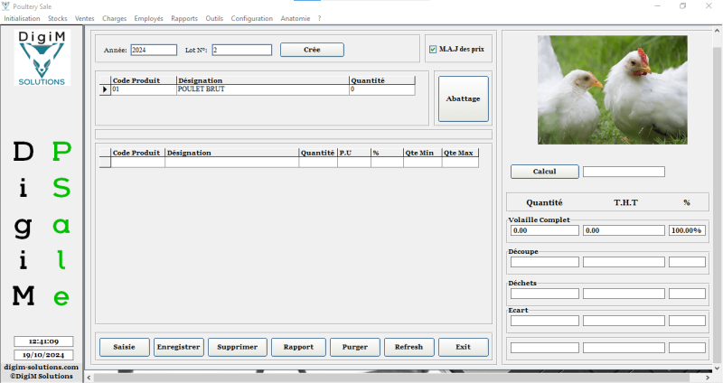The height and width of the screenshot is (383, 723).
Task: Click the Exit button
Action: [x=463, y=347]
